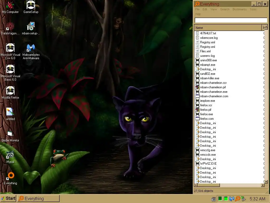Open the Search menu in Everything
The width and height of the screenshot is (270, 203).
(225, 9)
